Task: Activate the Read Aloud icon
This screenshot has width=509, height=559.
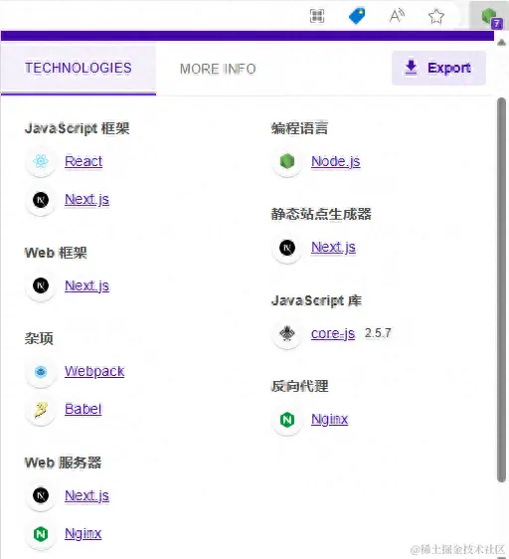Action: (x=397, y=16)
